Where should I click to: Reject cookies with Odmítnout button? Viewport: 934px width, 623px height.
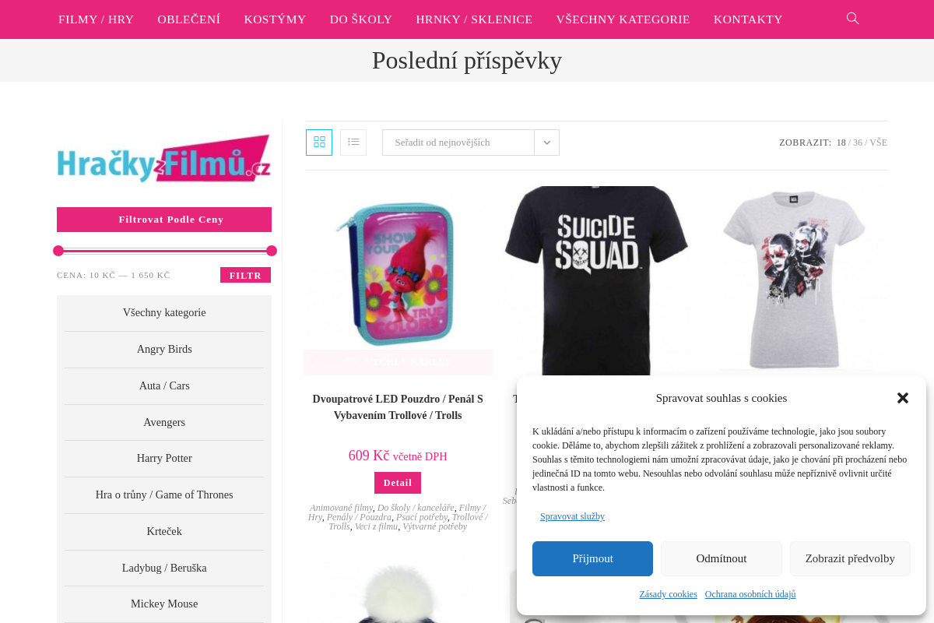(722, 558)
